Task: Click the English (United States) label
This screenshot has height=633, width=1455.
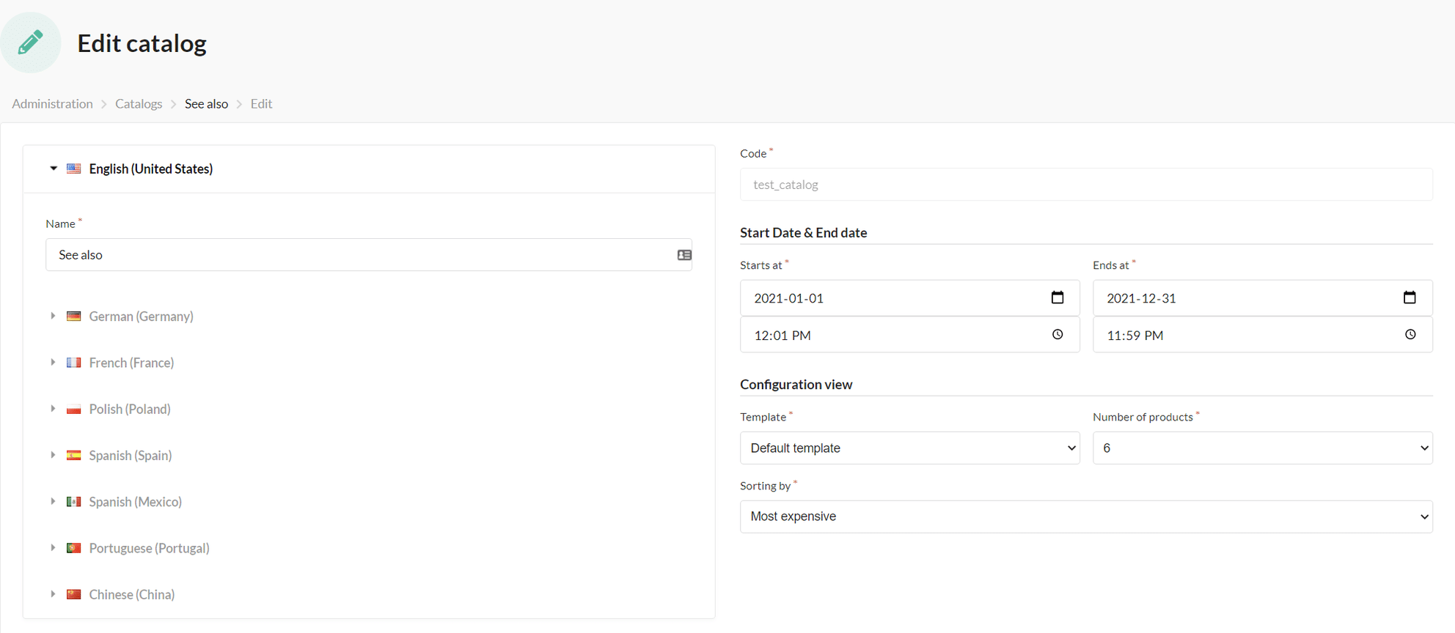Action: pyautogui.click(x=151, y=169)
